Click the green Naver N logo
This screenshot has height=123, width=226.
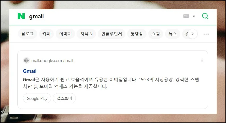pos(21,16)
